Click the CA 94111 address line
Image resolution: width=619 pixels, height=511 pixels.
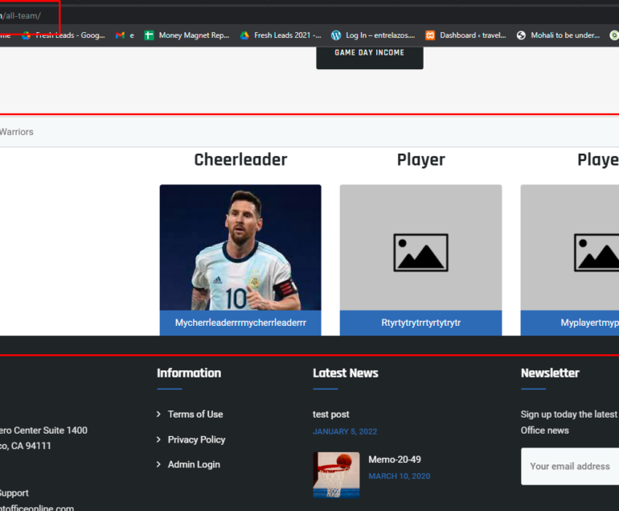[x=25, y=446]
